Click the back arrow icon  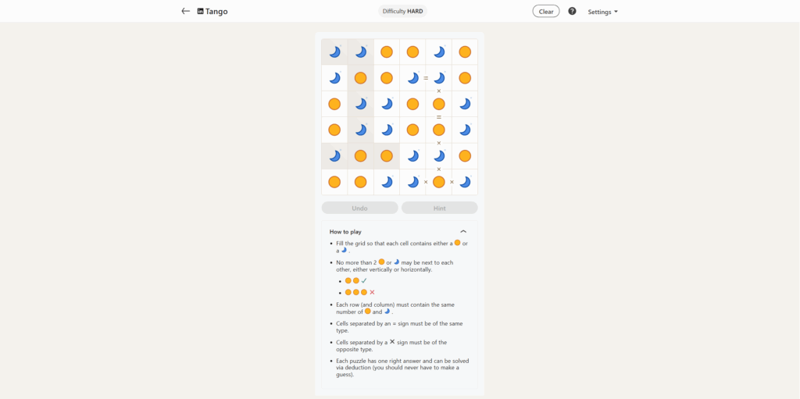pyautogui.click(x=185, y=12)
